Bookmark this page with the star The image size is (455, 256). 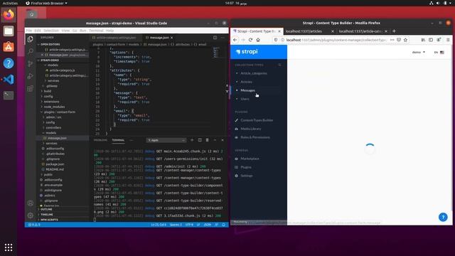pyautogui.click(x=405, y=40)
